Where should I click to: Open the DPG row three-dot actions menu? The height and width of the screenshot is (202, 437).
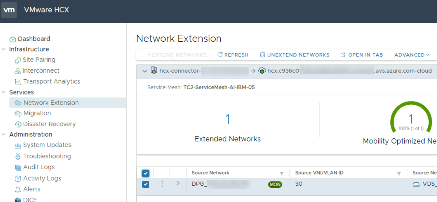(x=162, y=184)
